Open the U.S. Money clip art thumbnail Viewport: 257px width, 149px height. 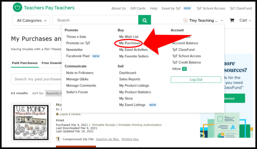coord(31,123)
